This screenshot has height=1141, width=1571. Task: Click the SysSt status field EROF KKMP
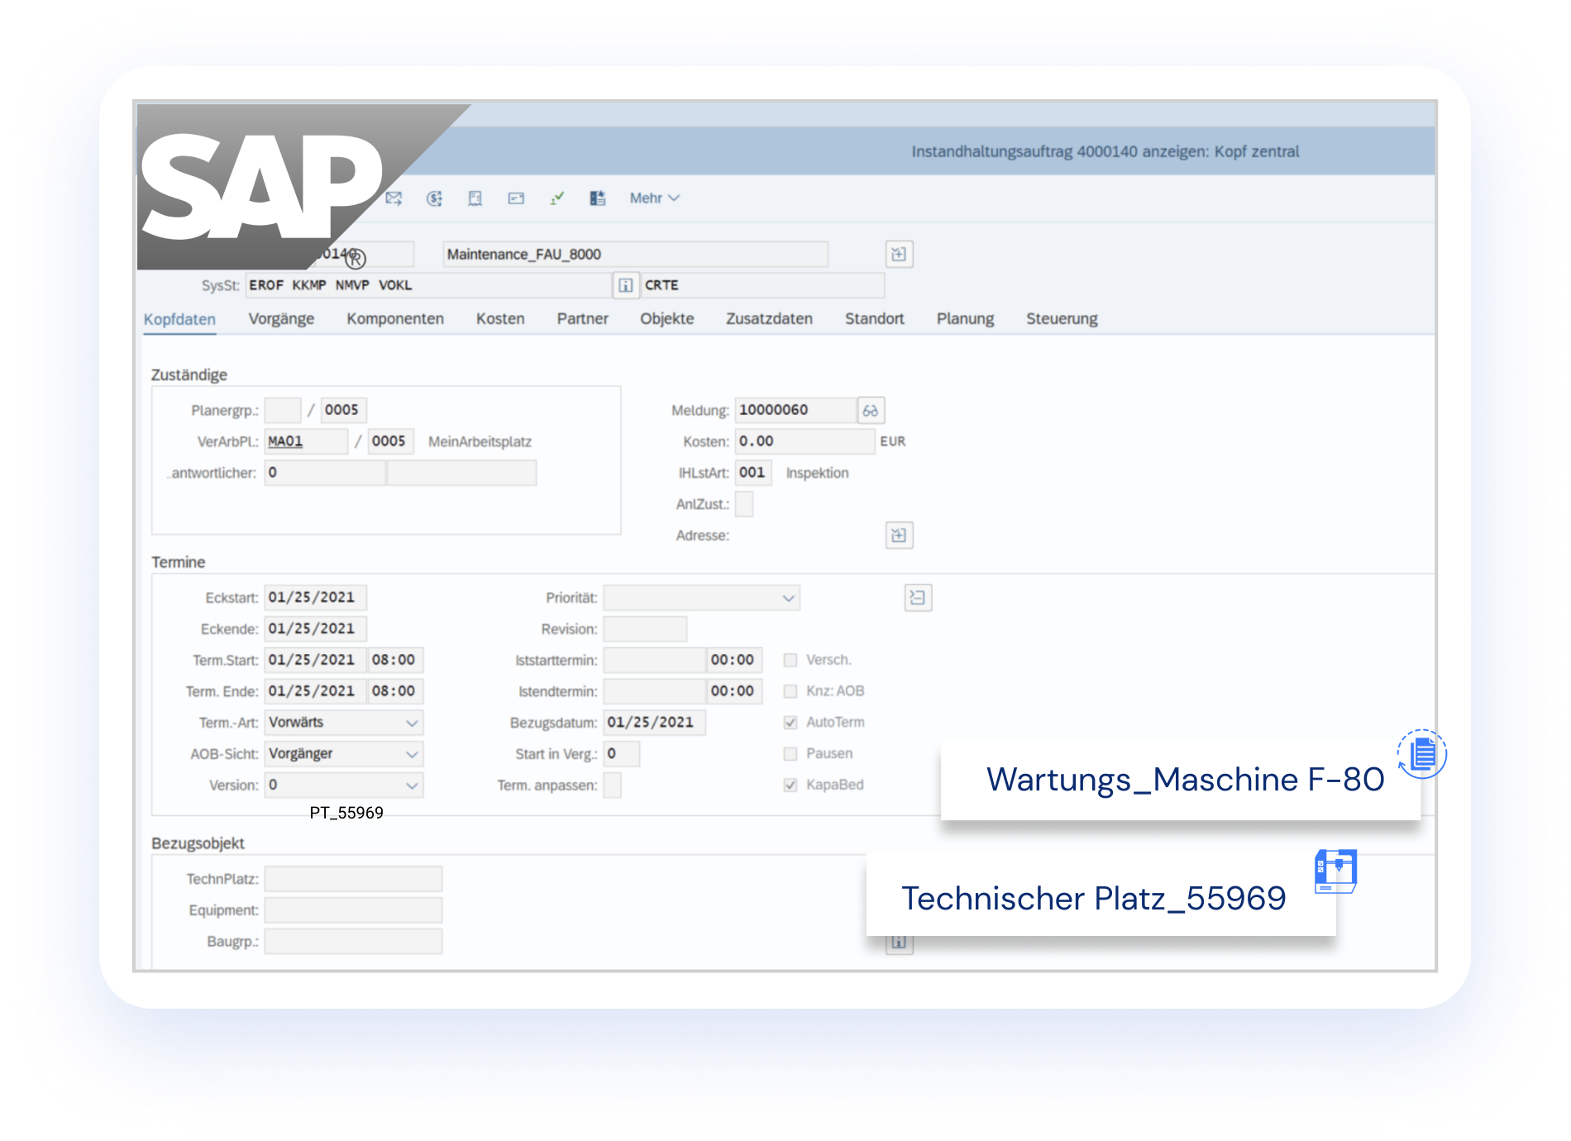pos(428,285)
